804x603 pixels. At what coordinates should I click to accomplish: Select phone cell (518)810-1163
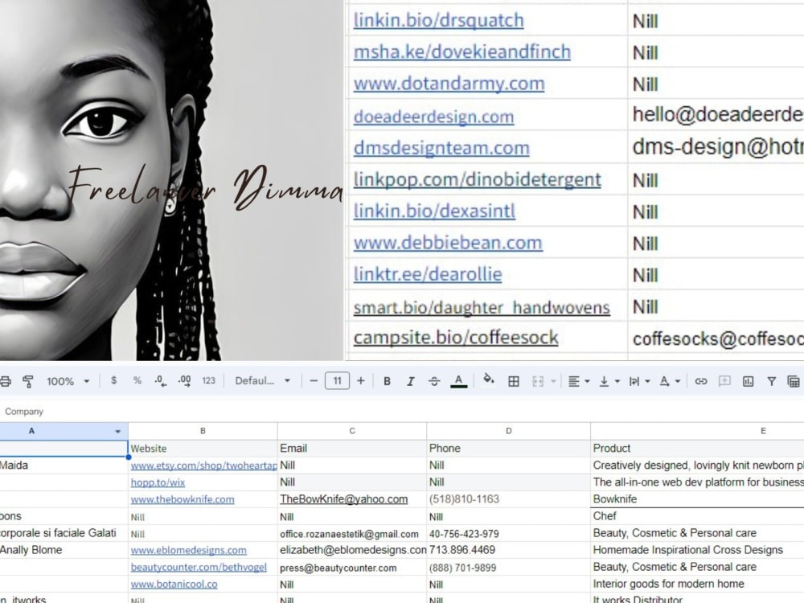tap(509, 499)
